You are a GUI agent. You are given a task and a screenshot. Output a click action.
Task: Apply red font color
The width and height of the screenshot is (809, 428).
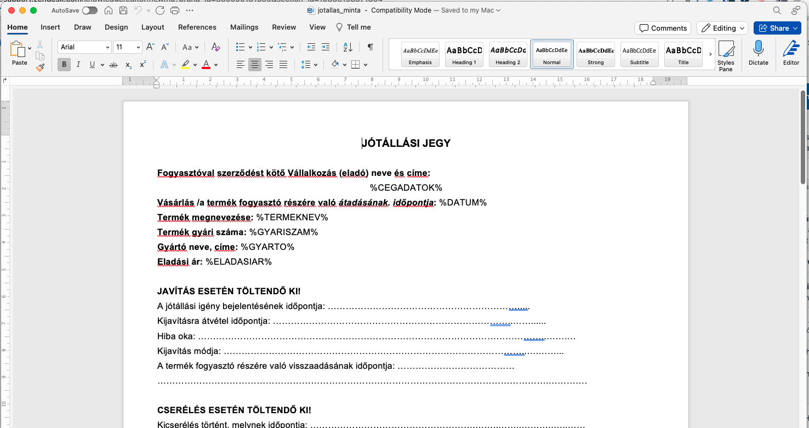(206, 65)
